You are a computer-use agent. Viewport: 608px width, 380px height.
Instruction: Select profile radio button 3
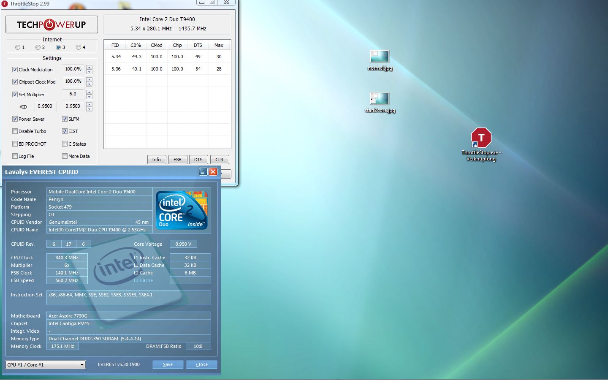[x=58, y=47]
